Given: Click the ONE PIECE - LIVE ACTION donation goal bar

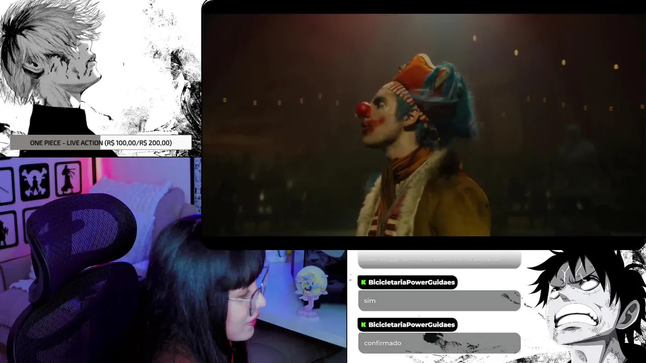Looking at the screenshot, I should [101, 143].
